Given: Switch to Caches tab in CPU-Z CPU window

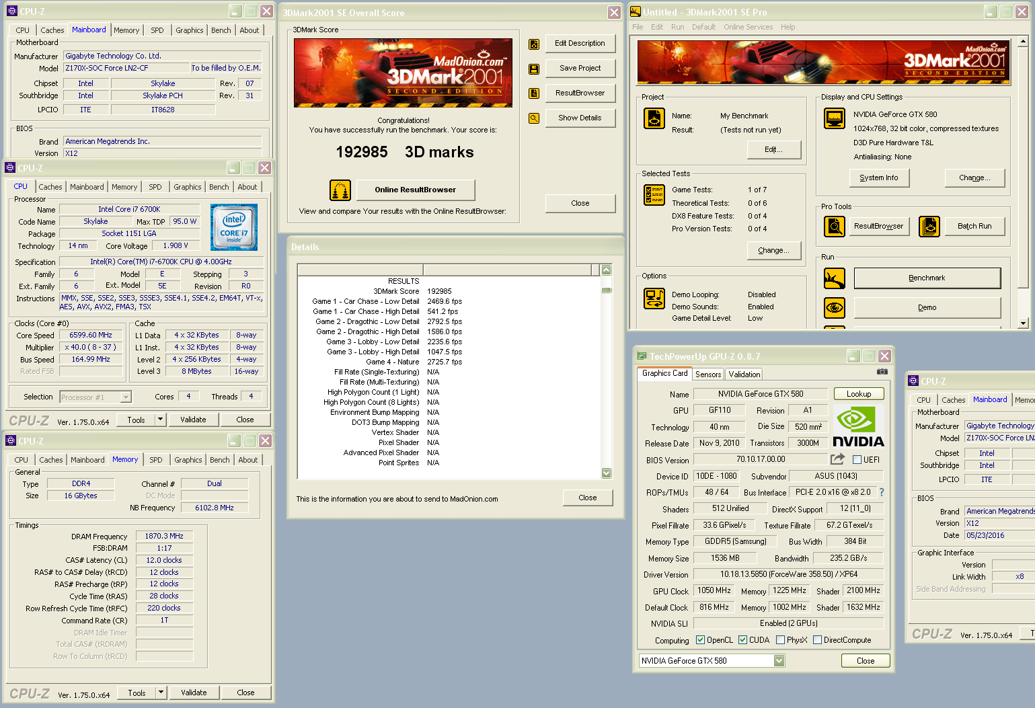Looking at the screenshot, I should point(50,187).
